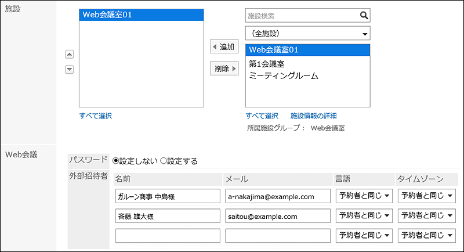Open the (全施設) facility group dropdown

tap(308, 34)
